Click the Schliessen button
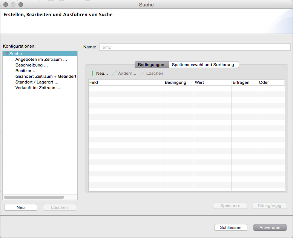293x238 pixels. 230,227
